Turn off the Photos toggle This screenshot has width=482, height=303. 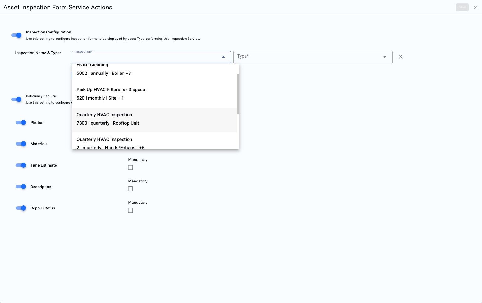[x=21, y=122]
